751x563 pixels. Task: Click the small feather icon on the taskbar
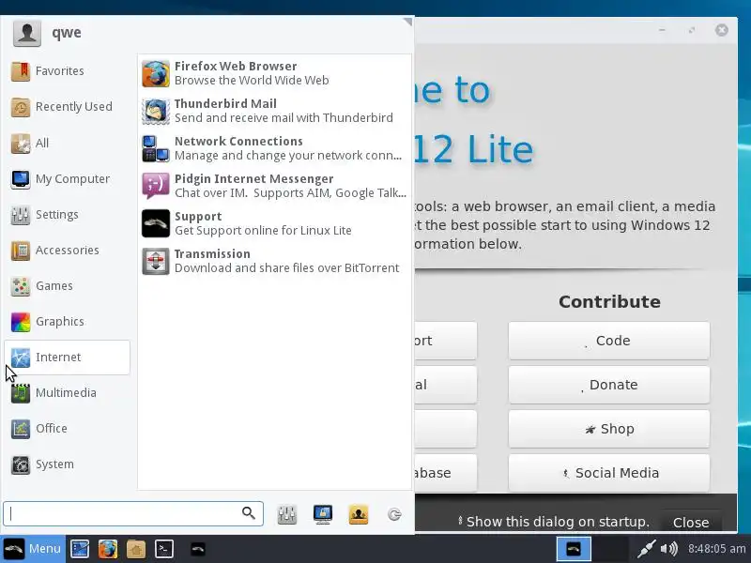(198, 549)
